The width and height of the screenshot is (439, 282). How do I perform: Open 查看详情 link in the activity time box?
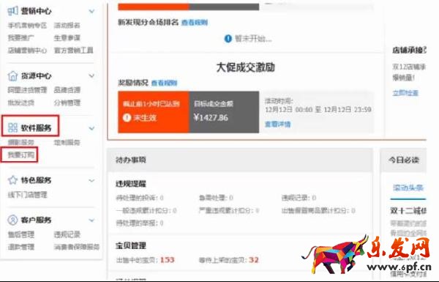(x=278, y=124)
